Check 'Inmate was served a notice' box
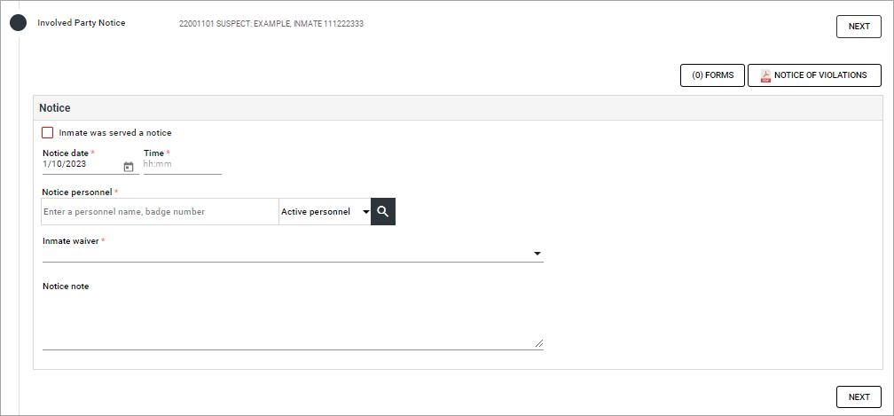The height and width of the screenshot is (416, 894). tap(48, 133)
